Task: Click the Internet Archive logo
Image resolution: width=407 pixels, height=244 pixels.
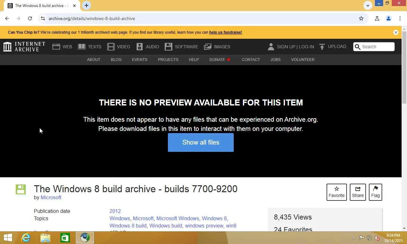Action: coord(24,47)
